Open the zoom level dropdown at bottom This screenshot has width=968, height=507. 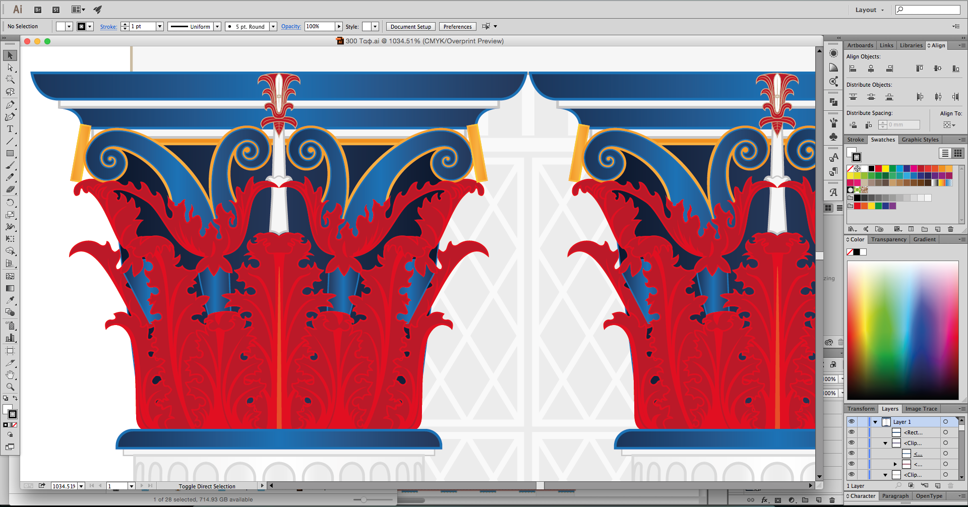click(81, 486)
